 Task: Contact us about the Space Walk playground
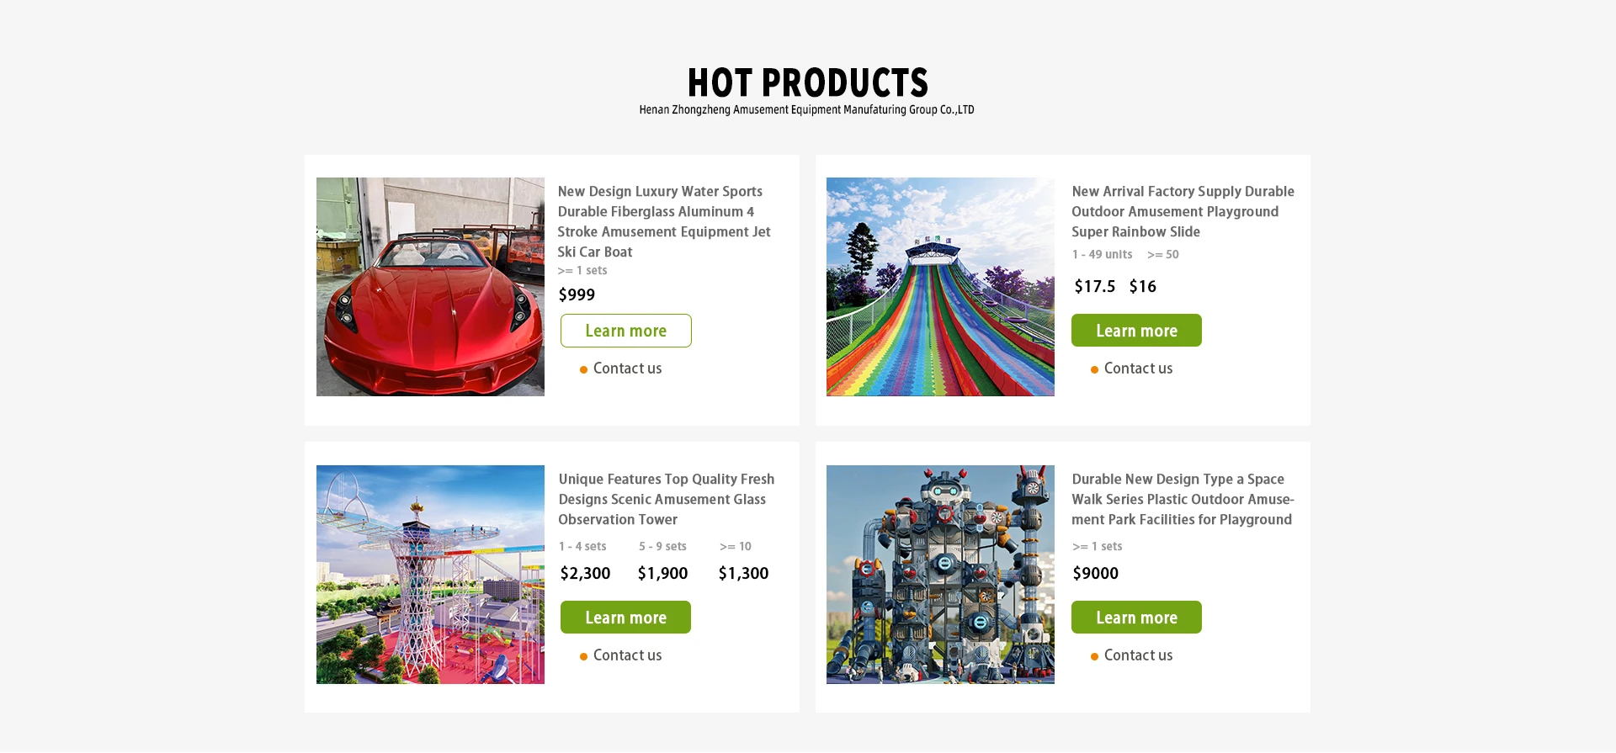[1138, 655]
